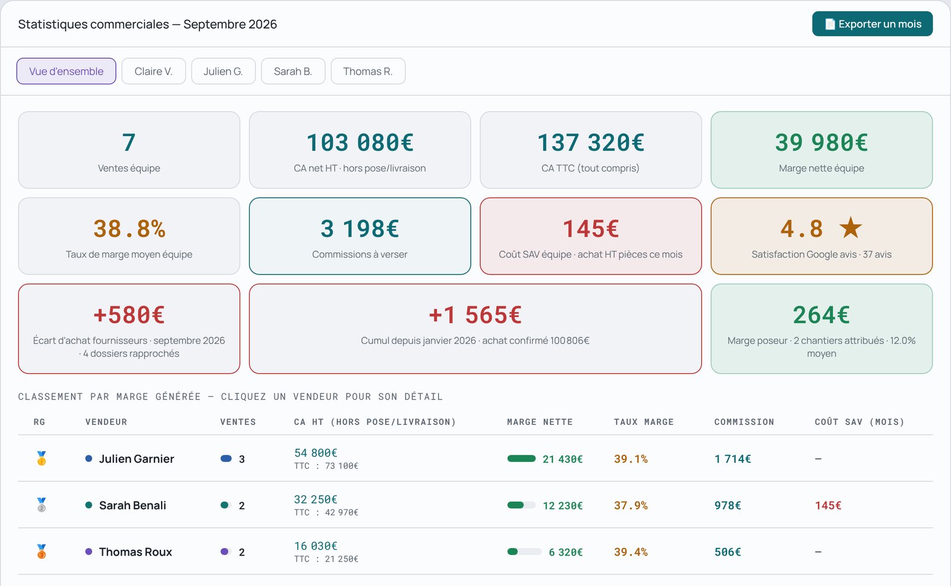
Task: Open Thomas Roux's seller detail
Action: coord(475,552)
